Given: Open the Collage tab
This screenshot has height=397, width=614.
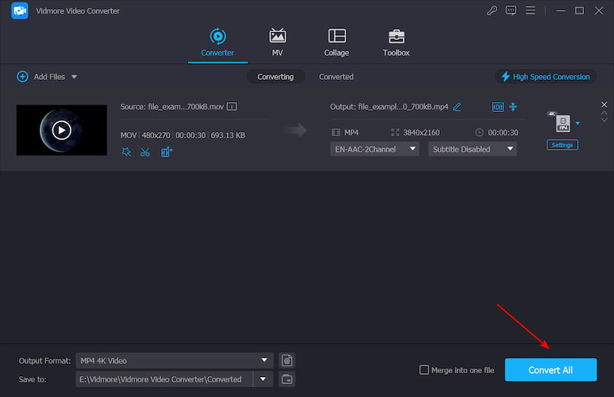Looking at the screenshot, I should (336, 42).
